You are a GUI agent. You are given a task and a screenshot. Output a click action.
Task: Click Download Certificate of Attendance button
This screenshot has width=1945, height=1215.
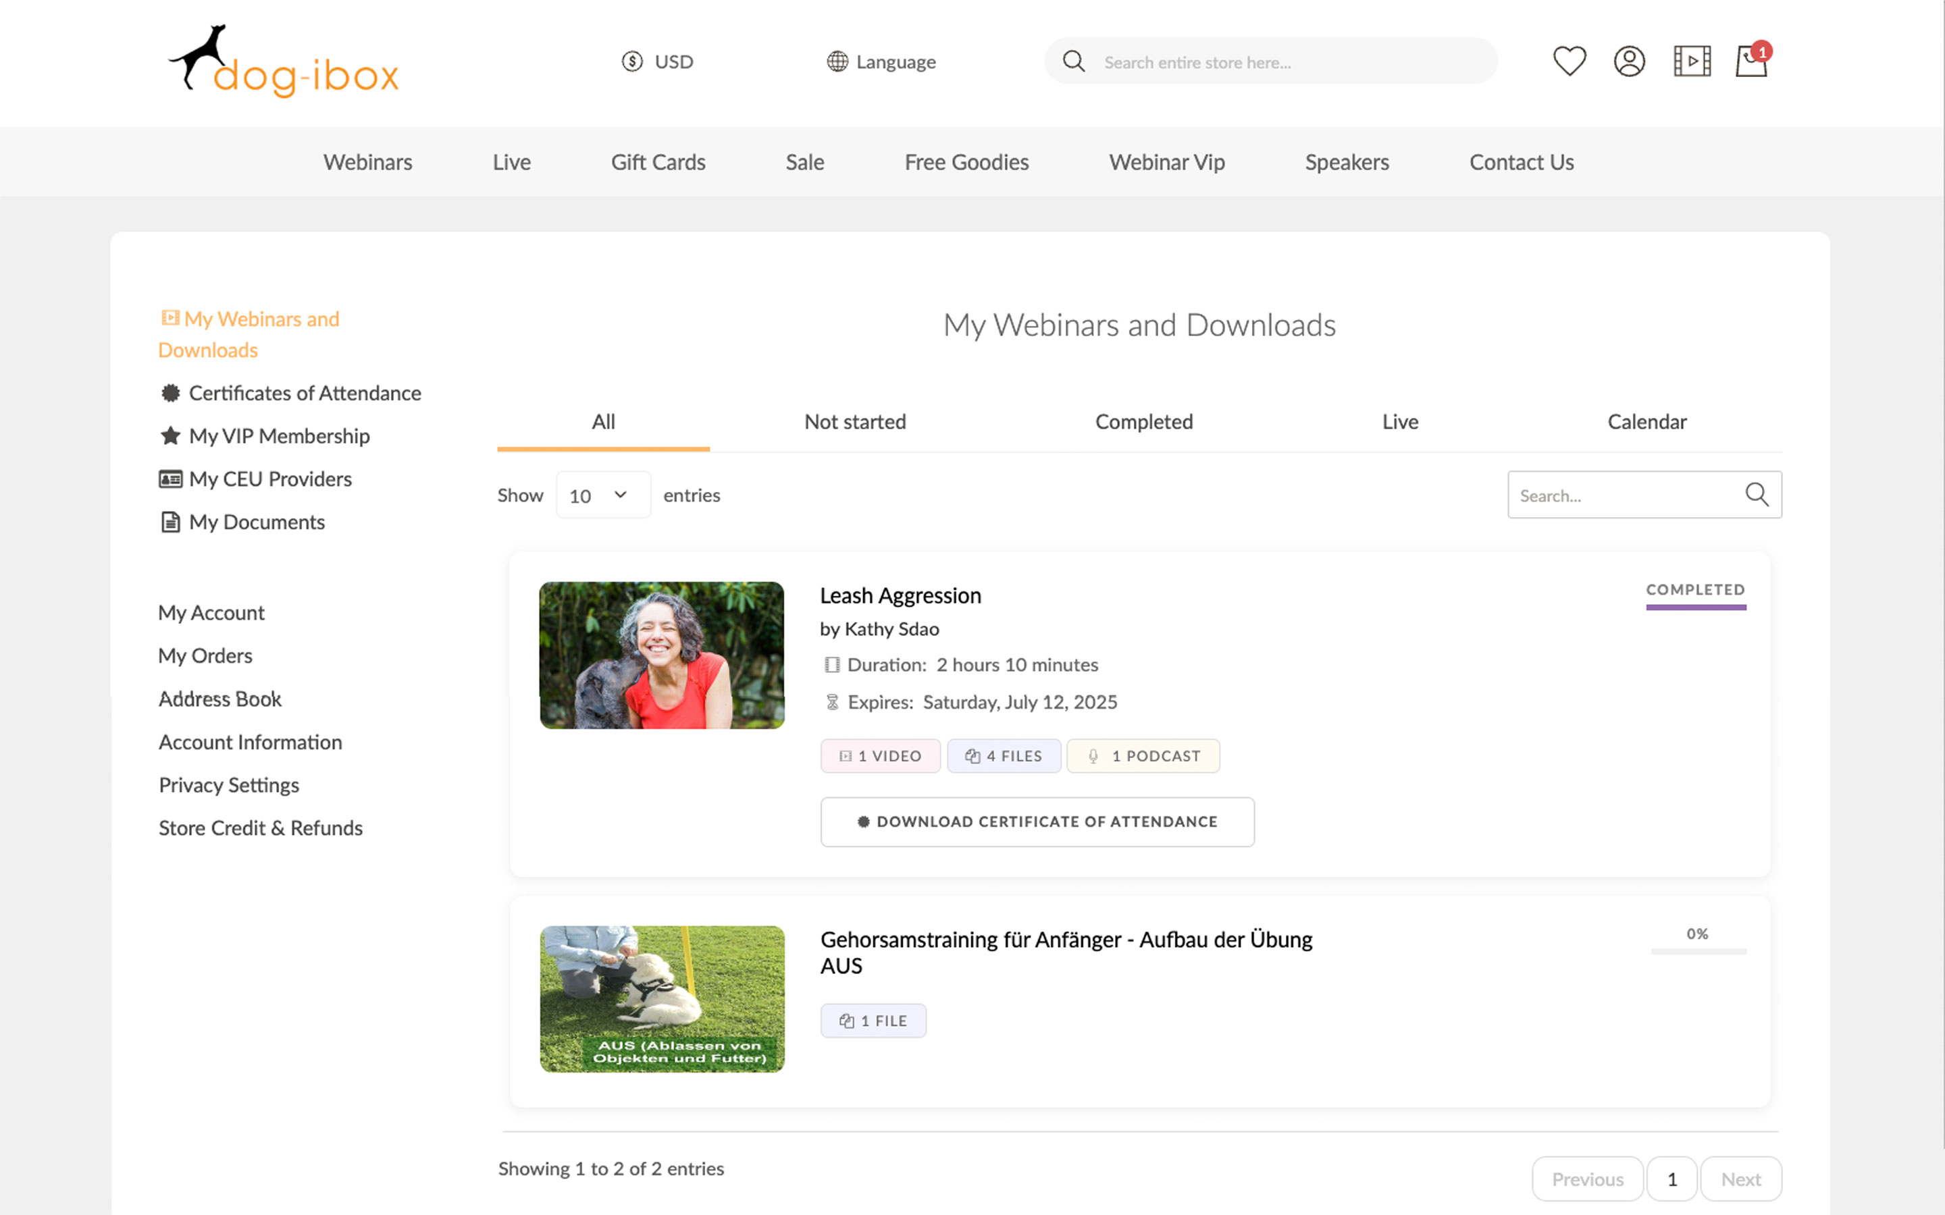pos(1037,821)
